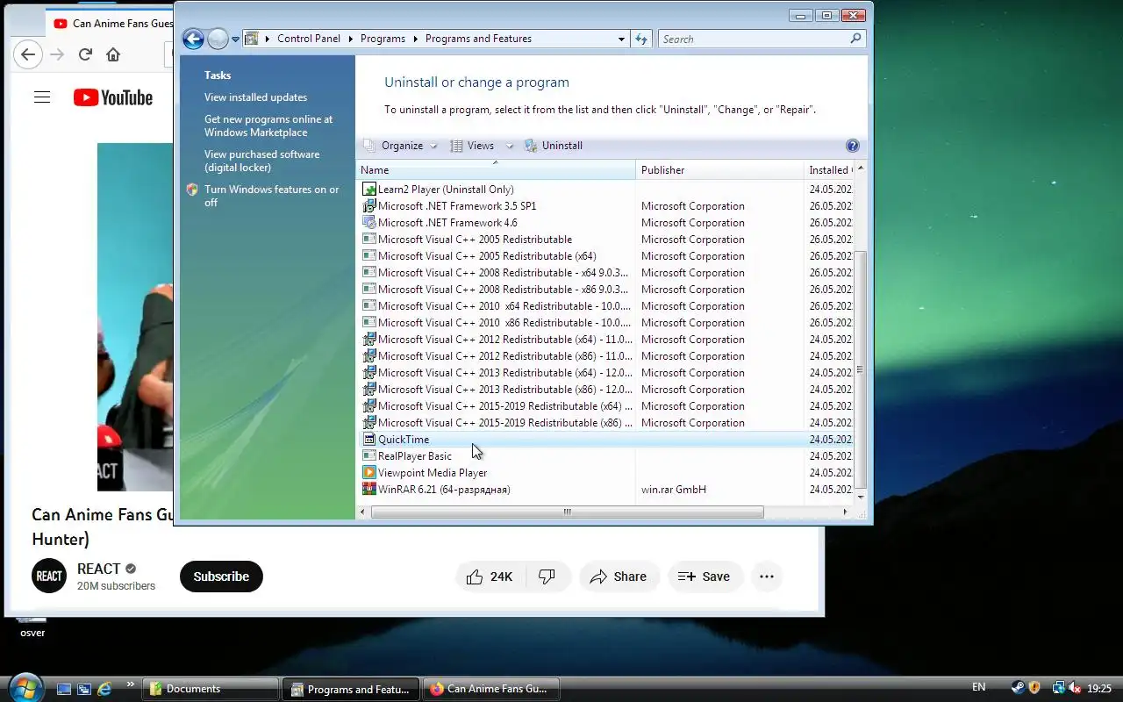Subscribe to the REACT channel
The height and width of the screenshot is (702, 1123).
point(221,577)
